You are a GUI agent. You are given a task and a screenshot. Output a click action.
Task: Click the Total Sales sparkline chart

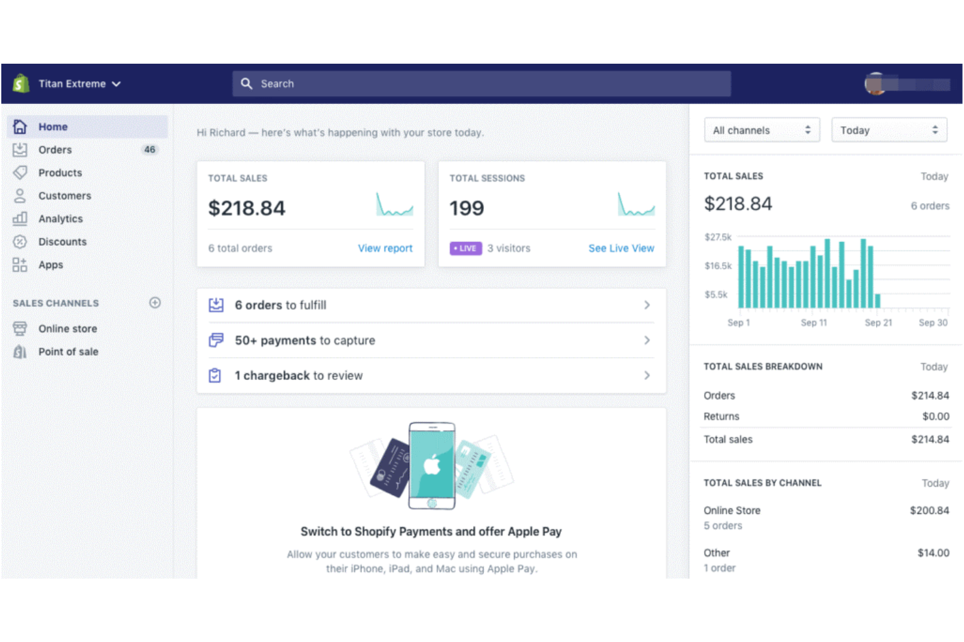395,204
